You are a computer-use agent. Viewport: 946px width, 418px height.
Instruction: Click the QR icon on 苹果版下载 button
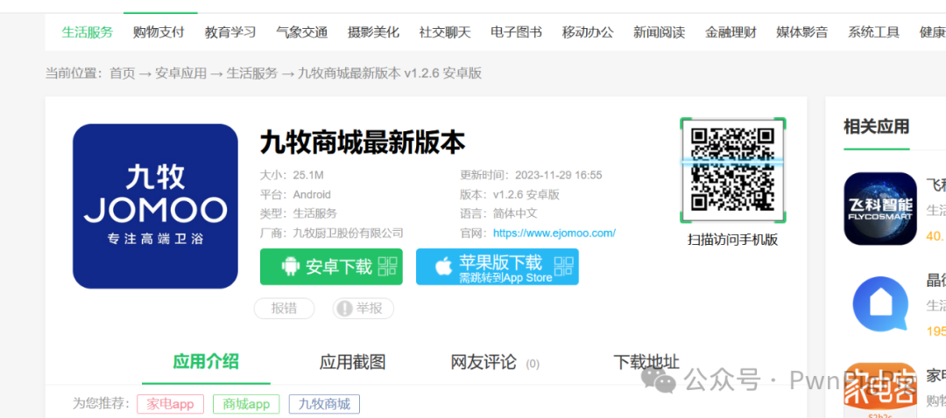coord(563,266)
